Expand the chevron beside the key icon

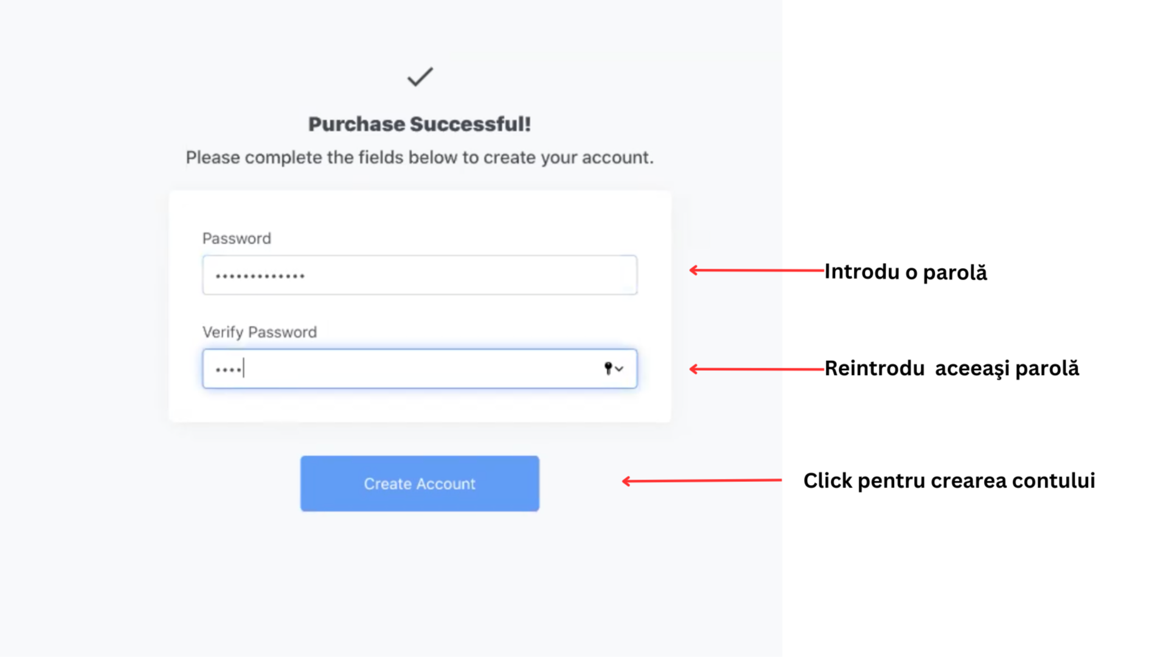click(619, 369)
